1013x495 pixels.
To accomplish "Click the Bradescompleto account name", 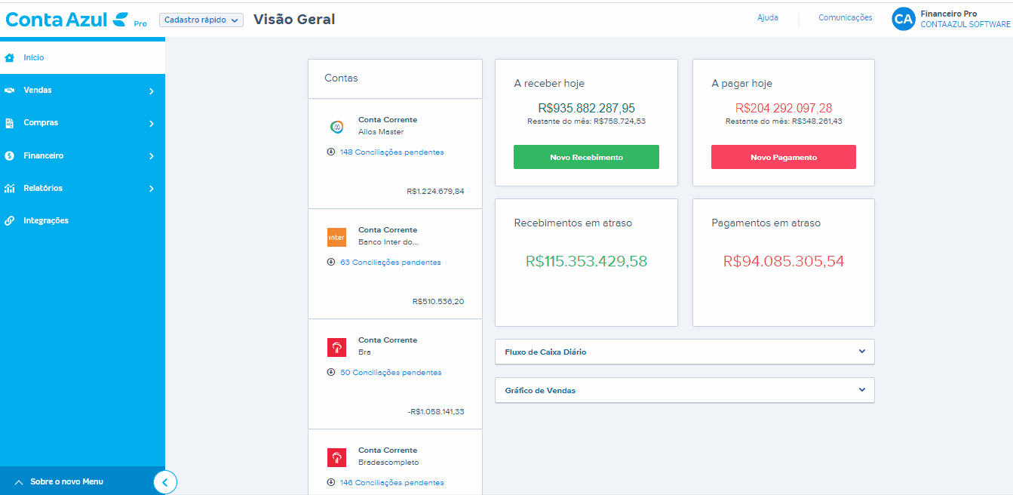I will pyautogui.click(x=388, y=462).
